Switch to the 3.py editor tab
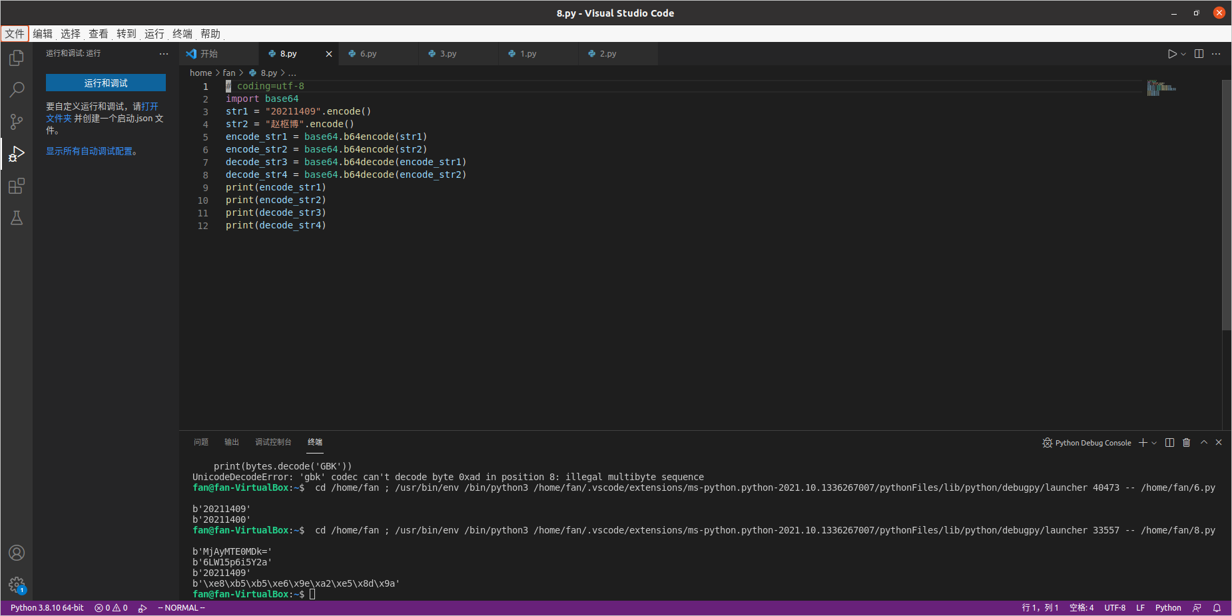1232x616 pixels. pos(459,54)
